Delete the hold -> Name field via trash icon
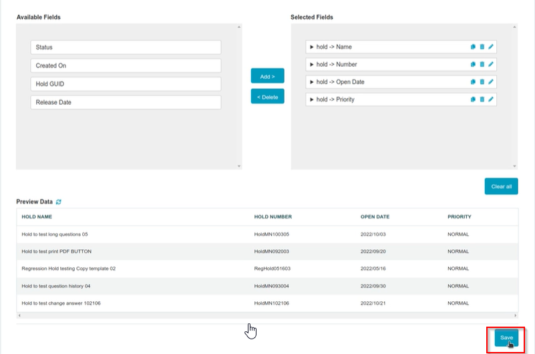This screenshot has width=535, height=354. 482,47
